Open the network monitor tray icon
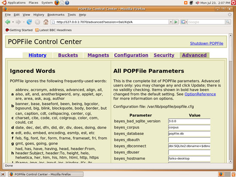Viewport: 236px width, 177px height. pos(191,3)
